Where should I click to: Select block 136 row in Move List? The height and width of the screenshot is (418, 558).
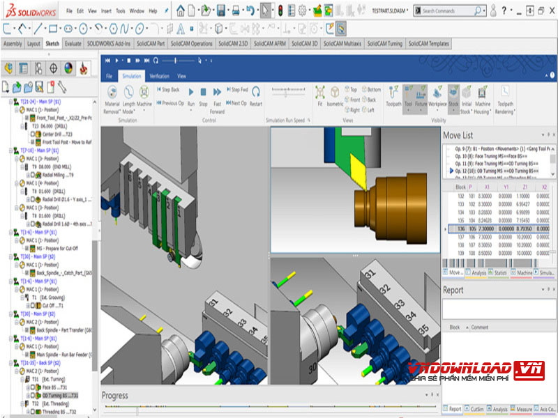click(x=498, y=229)
